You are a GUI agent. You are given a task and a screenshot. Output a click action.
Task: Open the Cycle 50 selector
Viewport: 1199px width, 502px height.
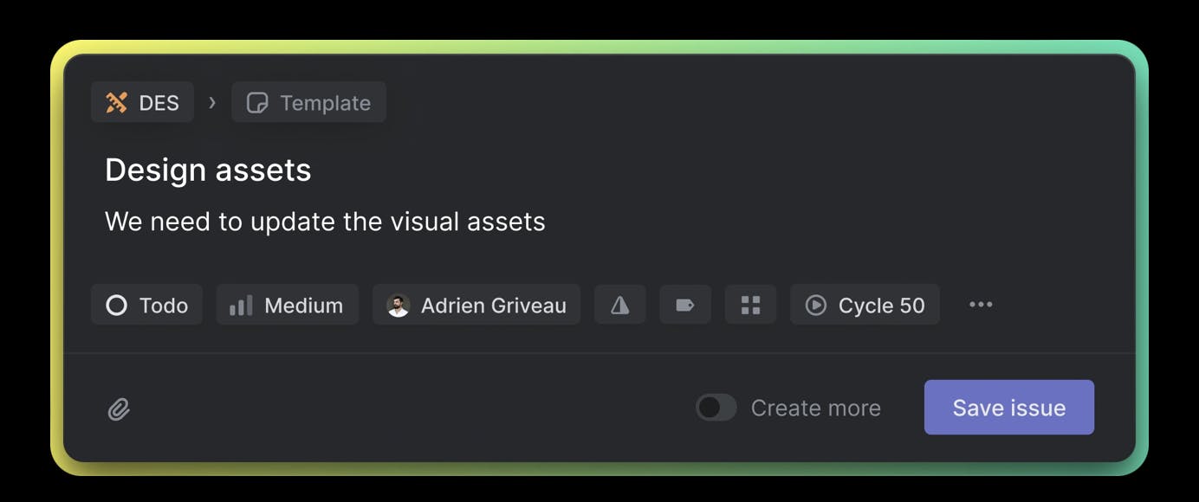click(x=865, y=305)
